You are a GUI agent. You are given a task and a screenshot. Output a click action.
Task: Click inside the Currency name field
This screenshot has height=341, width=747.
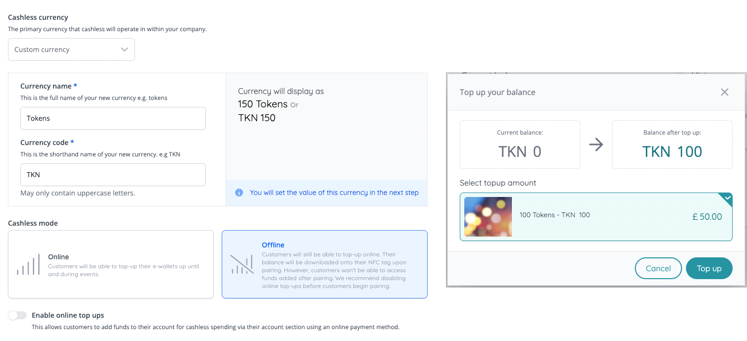(113, 118)
